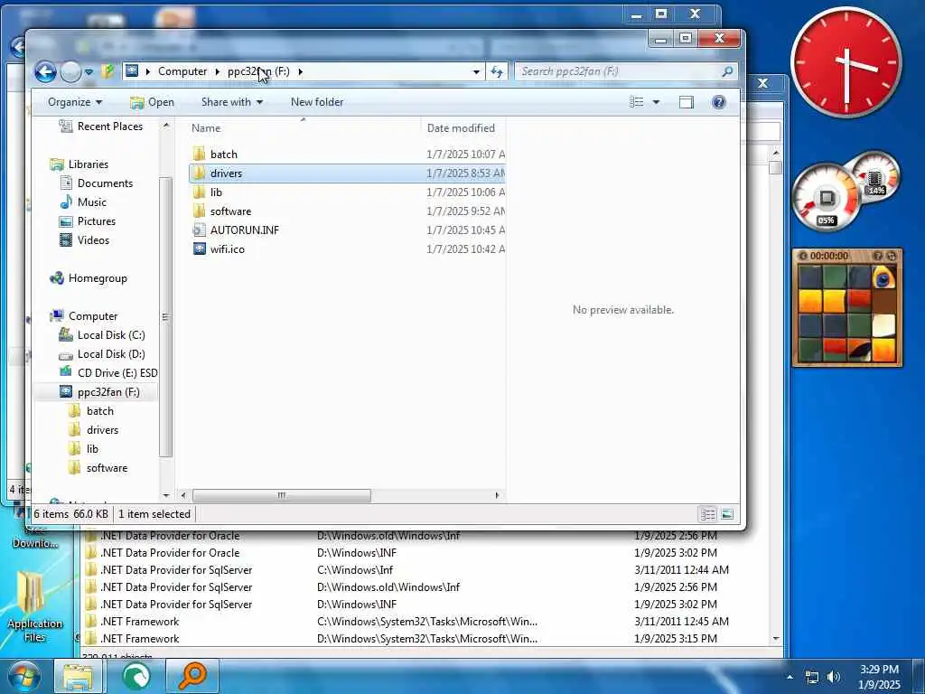The image size is (925, 694).
Task: Select CD Drive (E:) in sidebar
Action: pos(117,373)
